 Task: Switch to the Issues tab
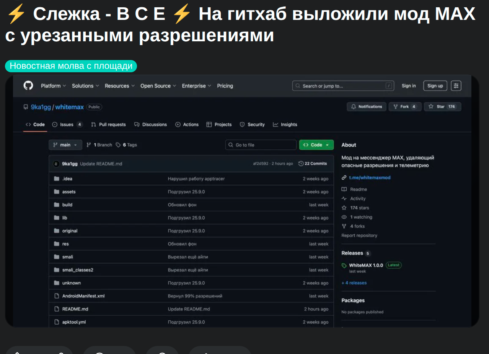point(67,125)
